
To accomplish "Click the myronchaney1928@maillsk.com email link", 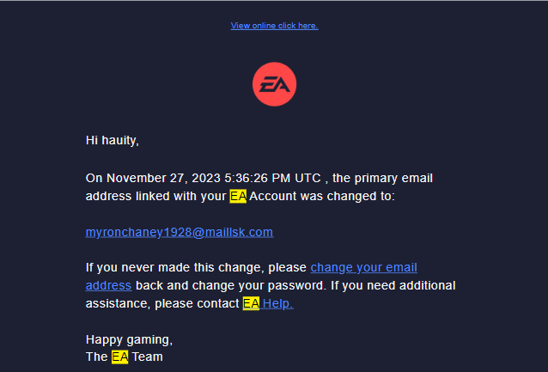I will 179,232.
